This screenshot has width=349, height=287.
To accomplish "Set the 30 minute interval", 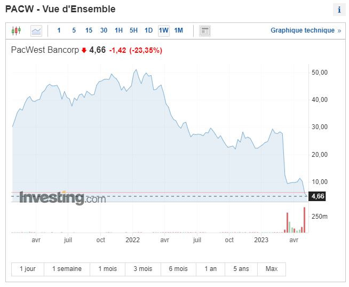I will (104, 30).
